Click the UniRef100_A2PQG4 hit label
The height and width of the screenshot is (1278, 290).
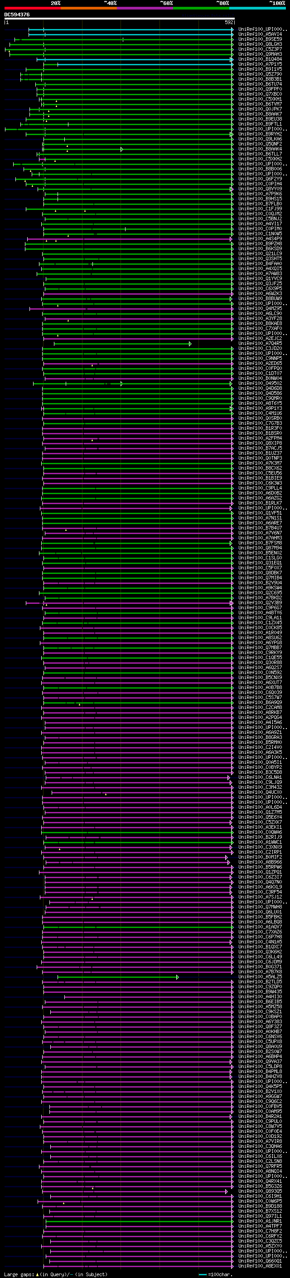[260, 717]
